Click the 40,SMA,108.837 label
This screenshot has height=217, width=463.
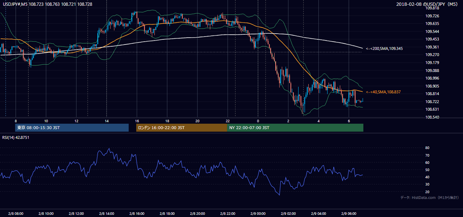pos(383,92)
